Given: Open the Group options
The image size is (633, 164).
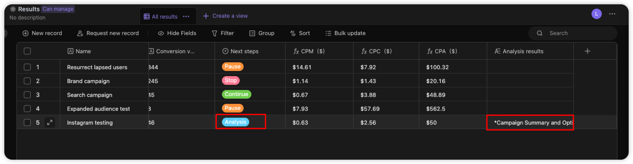Looking at the screenshot, I should 262,33.
